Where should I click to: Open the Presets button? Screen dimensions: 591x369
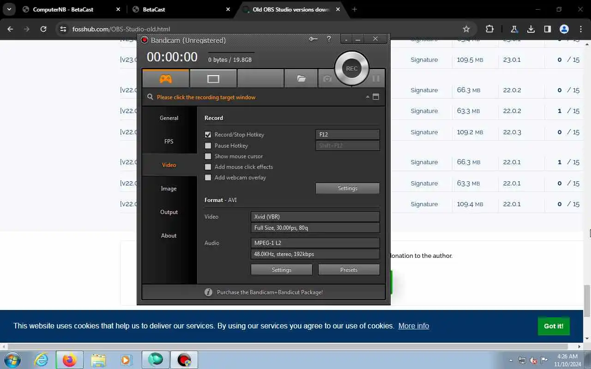pyautogui.click(x=349, y=270)
